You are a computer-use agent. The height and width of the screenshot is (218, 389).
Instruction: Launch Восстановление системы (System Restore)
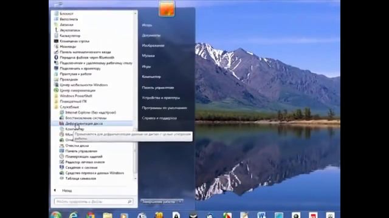point(86,118)
